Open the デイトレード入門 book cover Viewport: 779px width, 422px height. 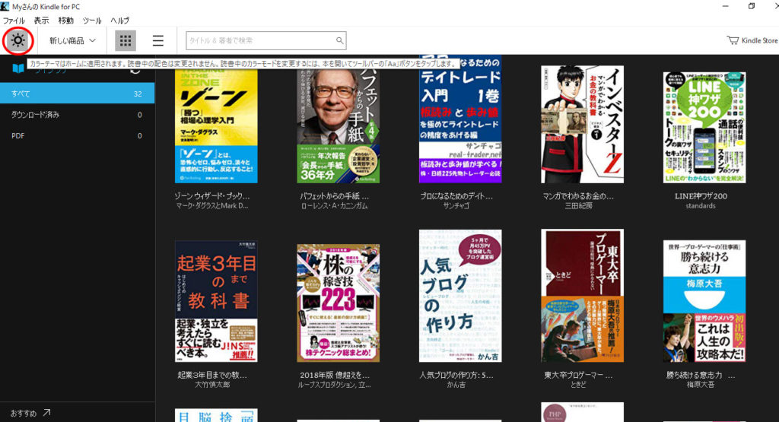coord(460,119)
